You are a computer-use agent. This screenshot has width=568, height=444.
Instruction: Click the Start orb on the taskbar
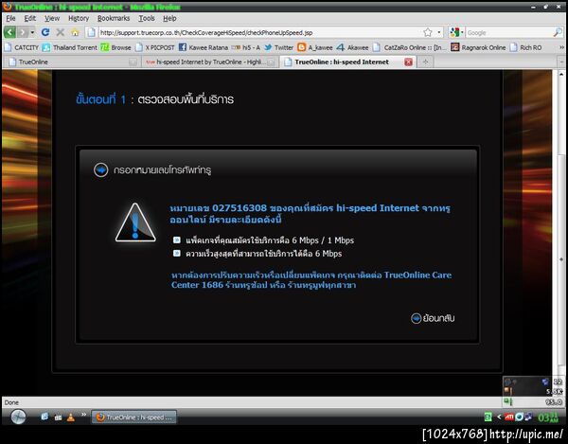[x=18, y=417]
